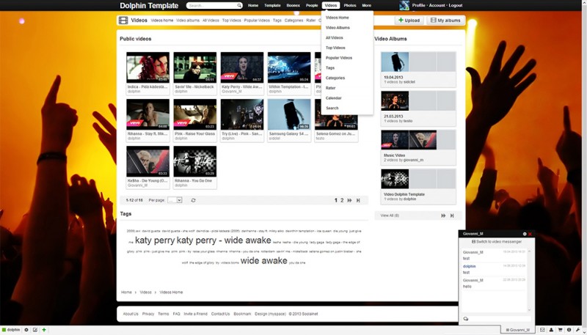Image resolution: width=587 pixels, height=335 pixels.
Task: Click the edit pencil icon in bottom toolbar
Action: (34, 330)
